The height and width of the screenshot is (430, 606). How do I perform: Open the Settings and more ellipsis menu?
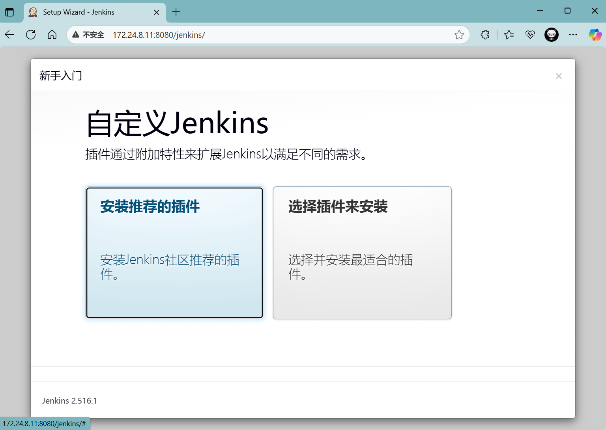click(x=573, y=35)
